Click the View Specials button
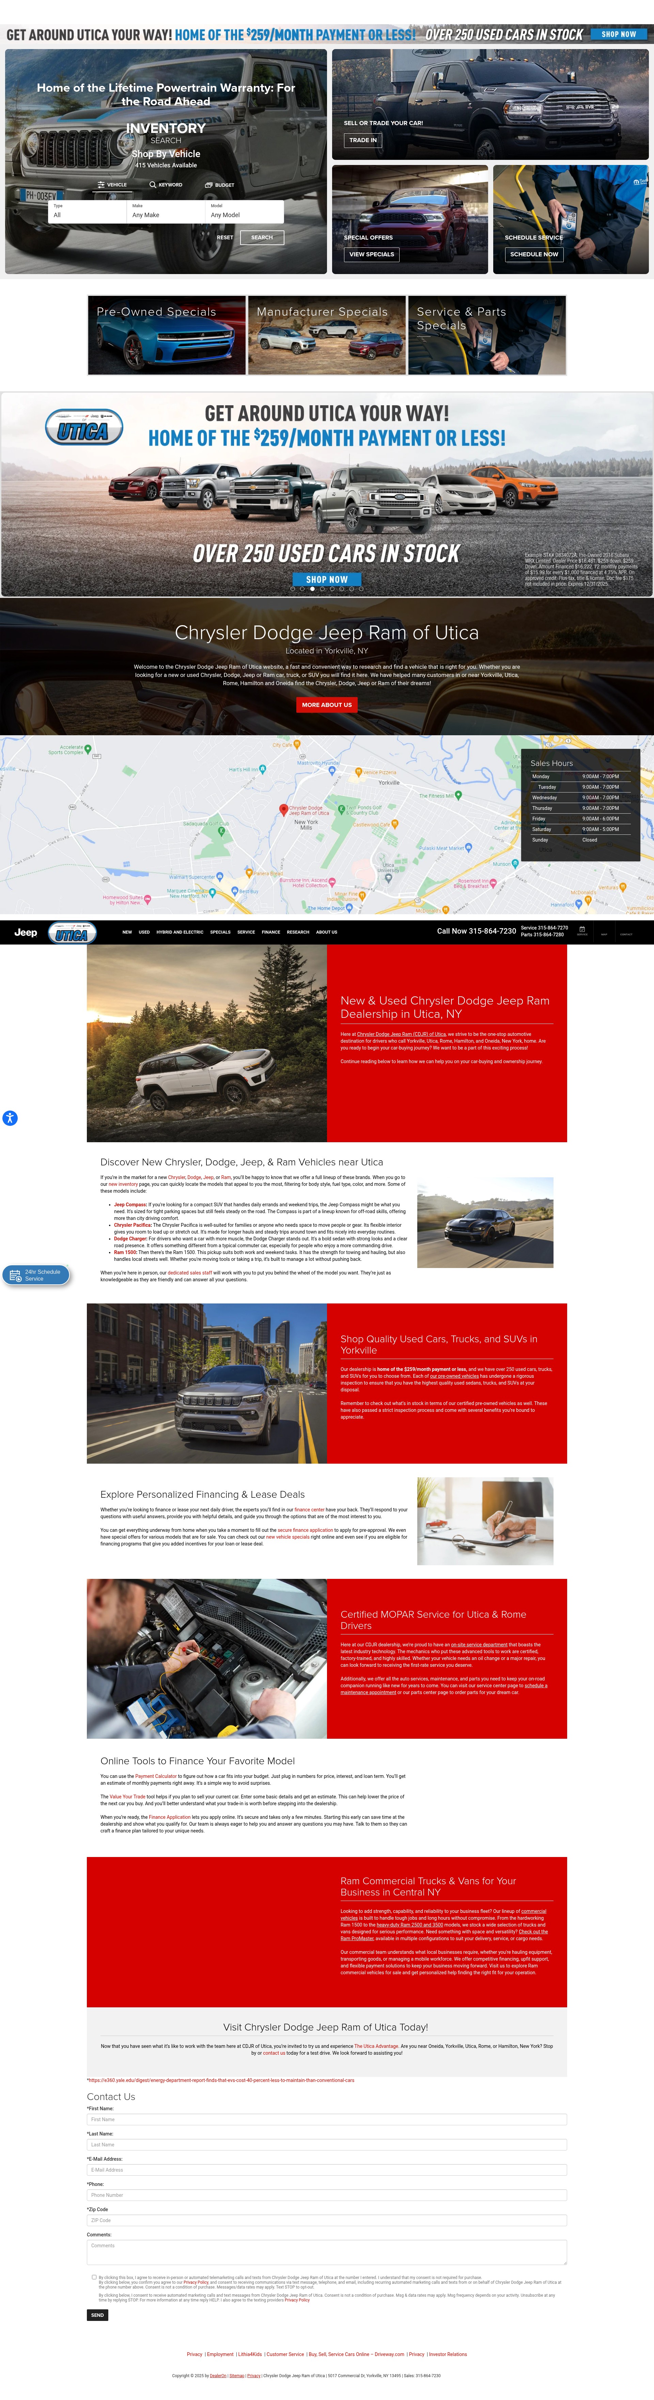Viewport: 654px width, 2400px height. coord(372,254)
